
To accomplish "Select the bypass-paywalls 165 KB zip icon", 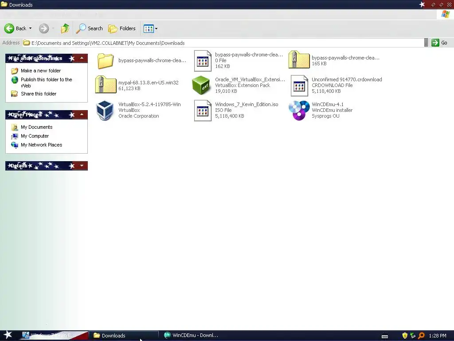I will click(x=299, y=60).
